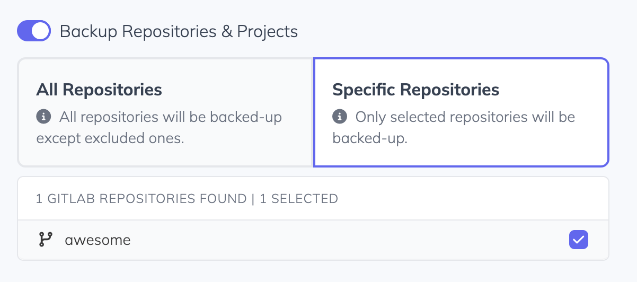Select the All Repositories option card
The image size is (637, 282).
[x=165, y=112]
